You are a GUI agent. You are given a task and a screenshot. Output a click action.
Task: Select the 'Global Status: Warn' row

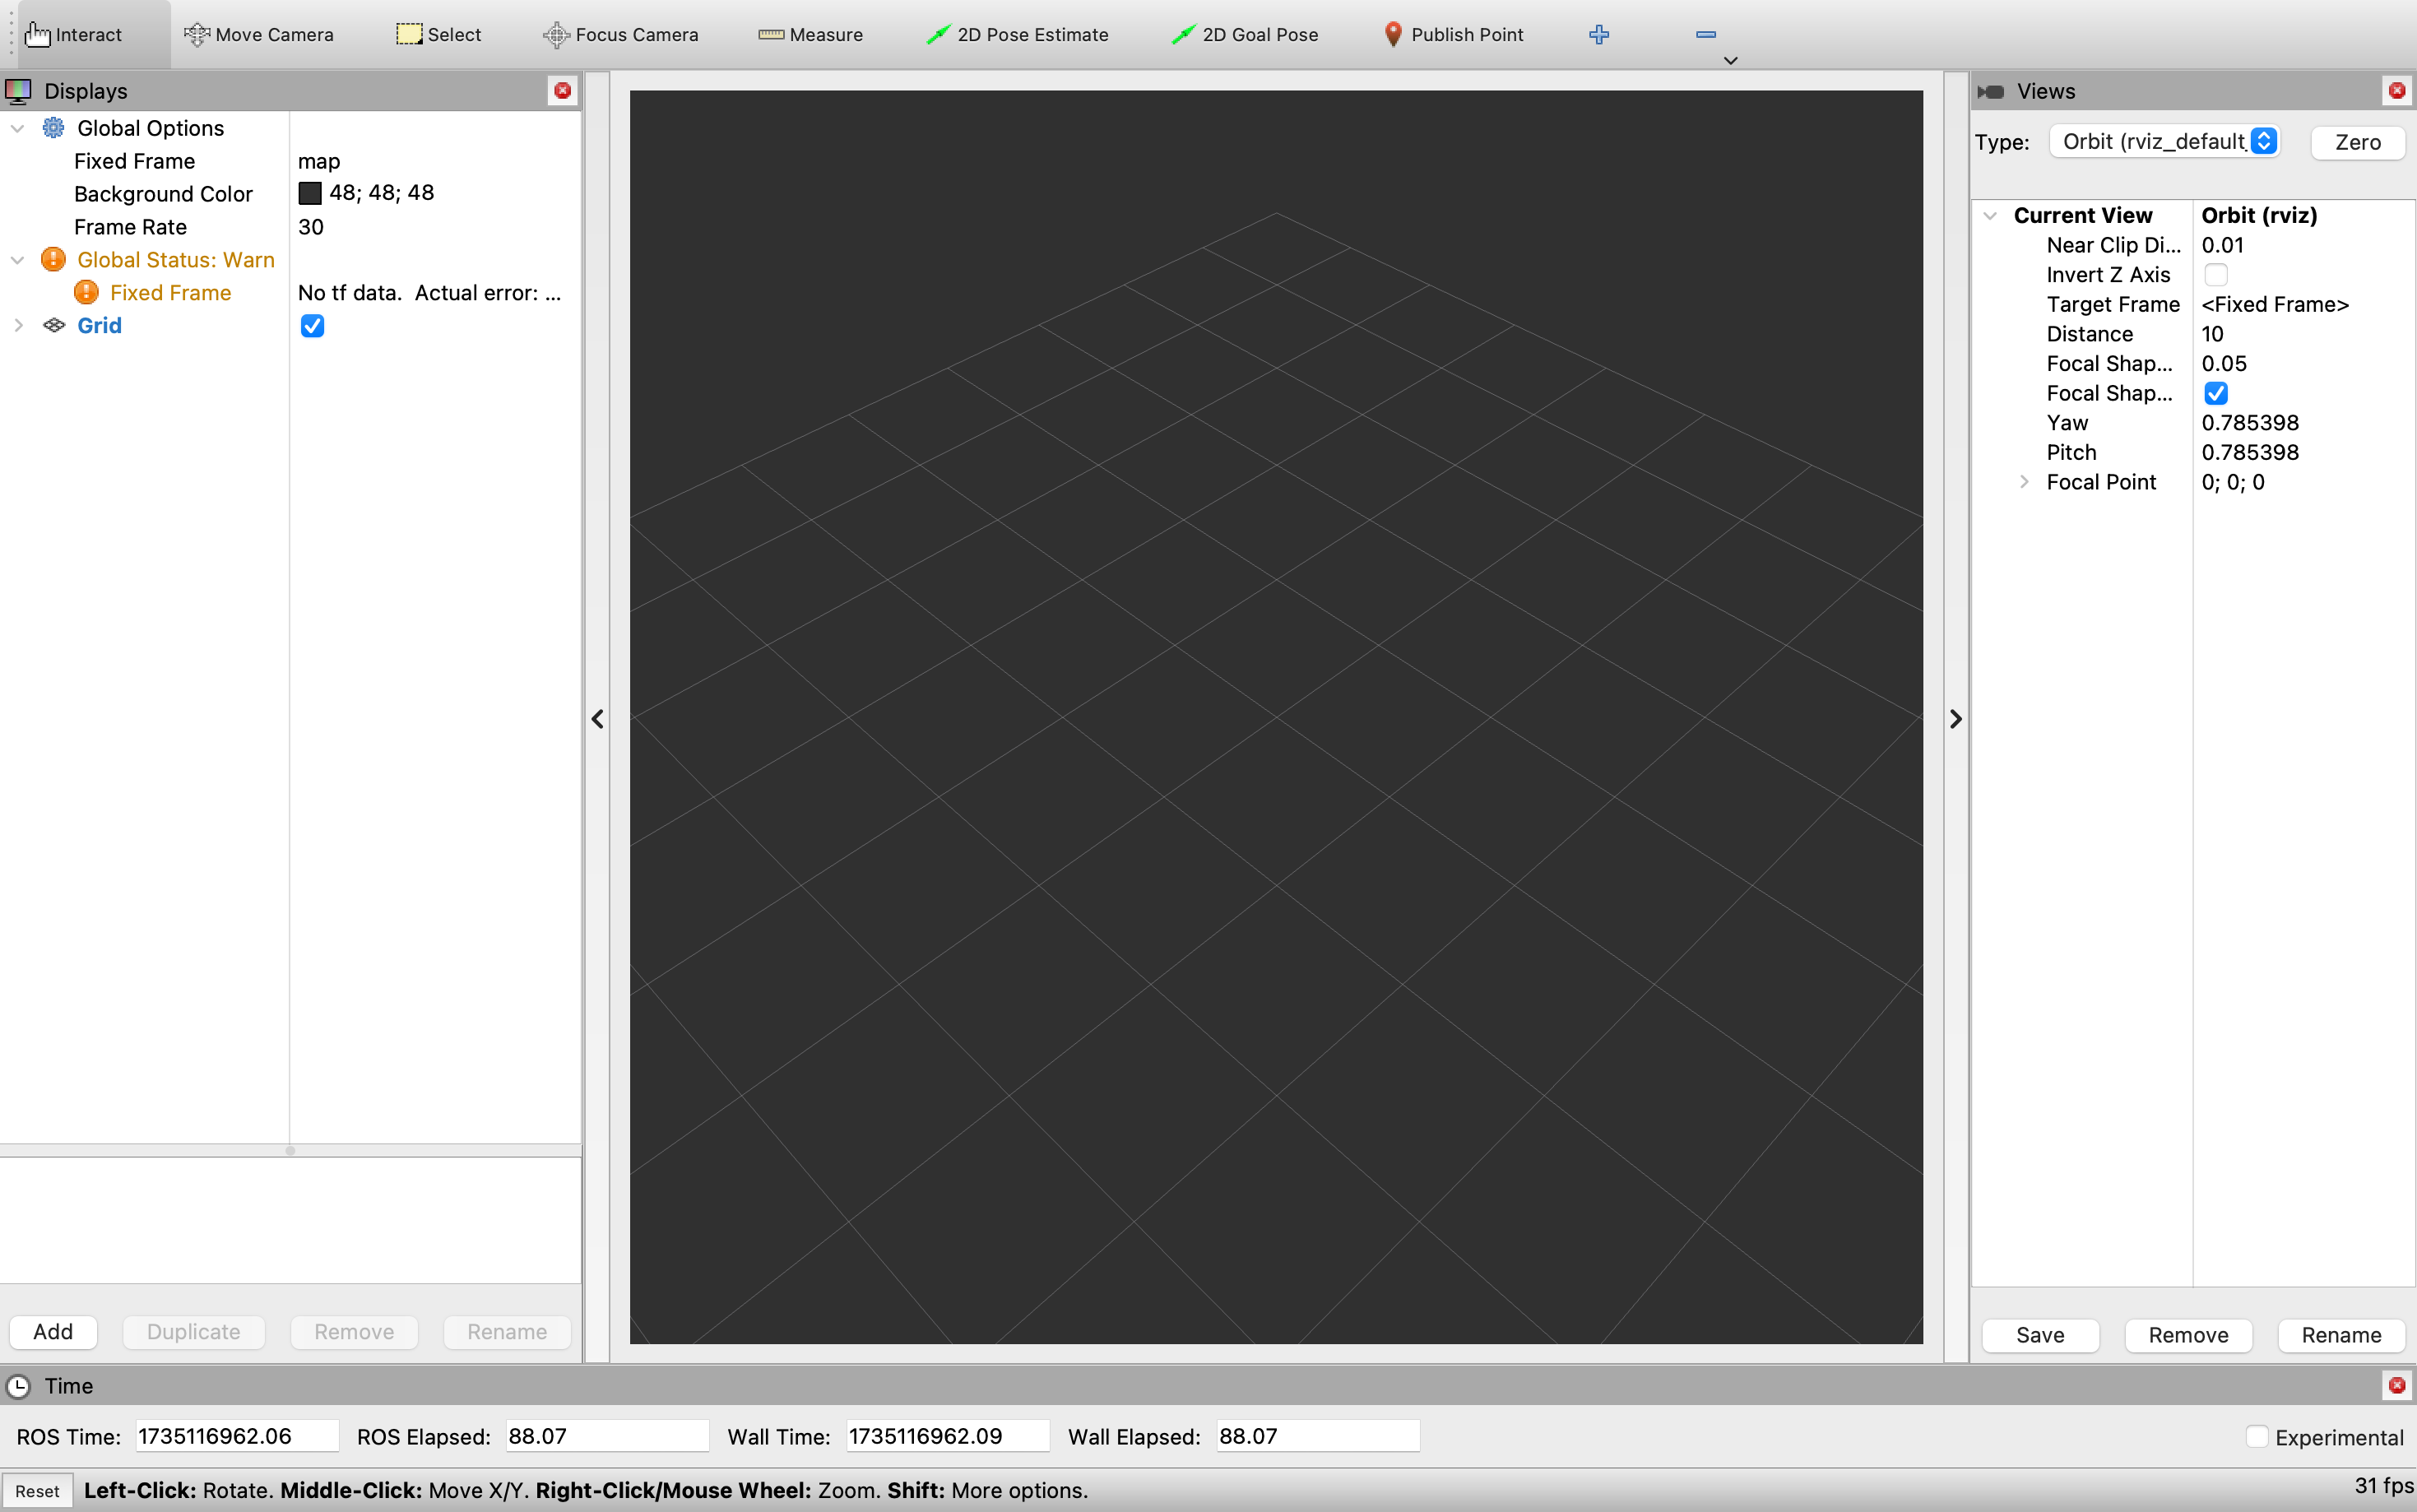[176, 260]
